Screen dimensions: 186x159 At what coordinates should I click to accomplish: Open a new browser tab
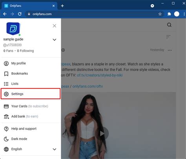62,6
